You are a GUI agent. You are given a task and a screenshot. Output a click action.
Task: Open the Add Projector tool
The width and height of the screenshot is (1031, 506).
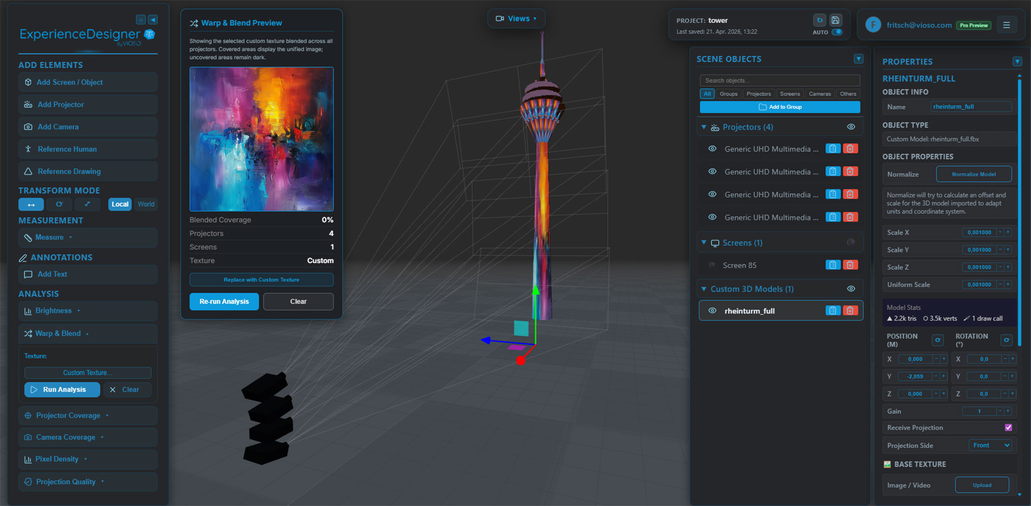click(x=88, y=104)
